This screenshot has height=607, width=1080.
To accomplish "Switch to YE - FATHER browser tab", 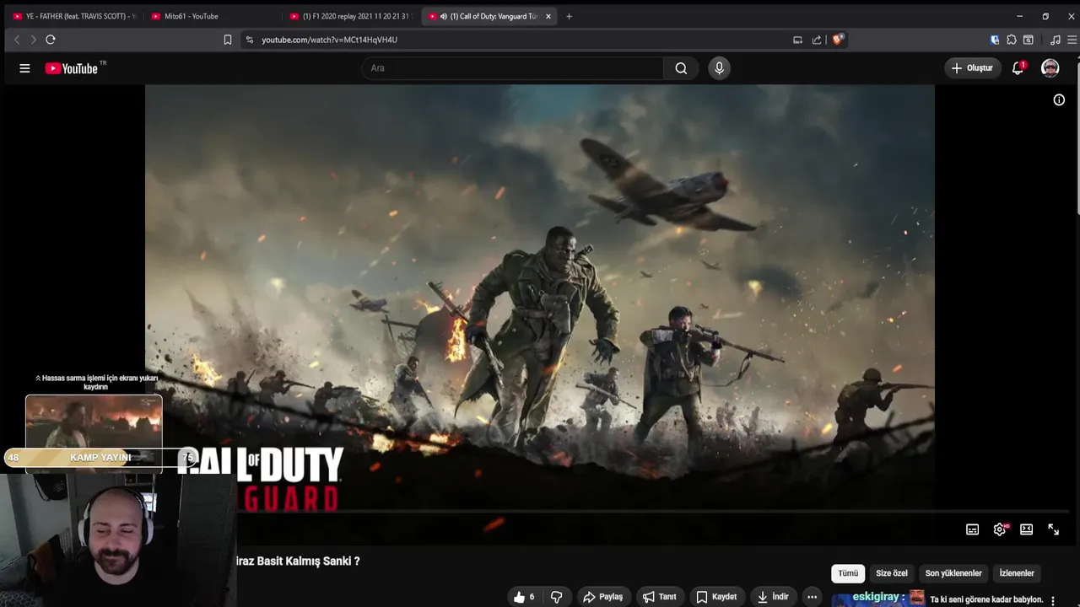I will [74, 16].
